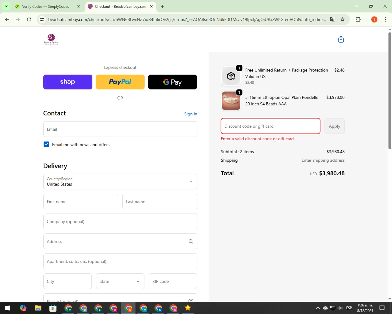Click "Enter a valid discount code" error text
The height and width of the screenshot is (314, 392).
pyautogui.click(x=257, y=139)
